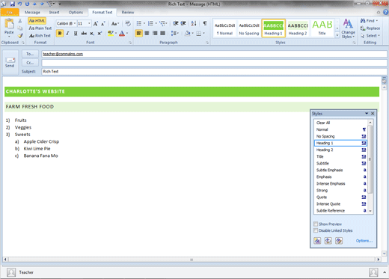Toggle Underline formatting
The image size is (389, 279).
76,34
